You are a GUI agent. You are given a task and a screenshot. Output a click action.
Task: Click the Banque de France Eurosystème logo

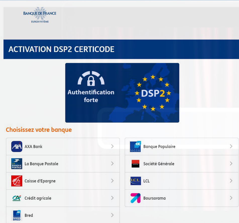(x=40, y=15)
